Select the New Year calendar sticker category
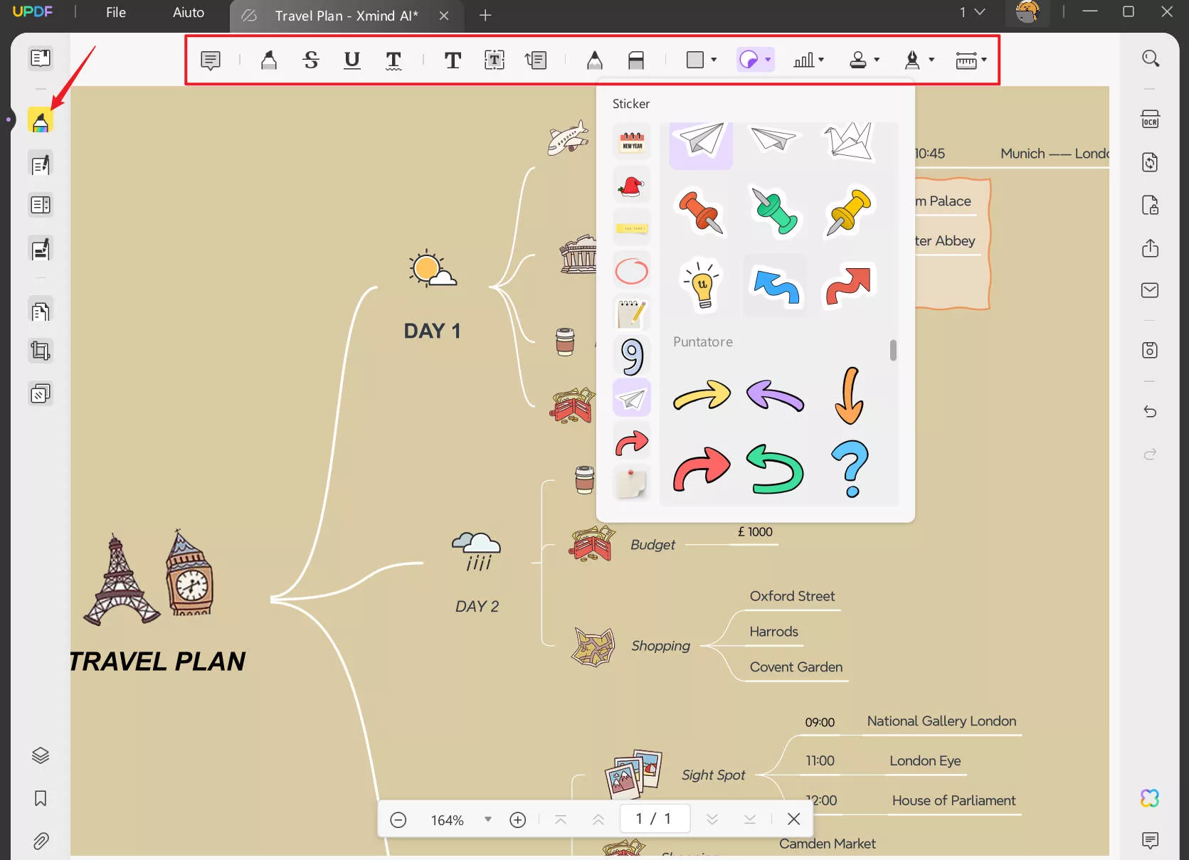The height and width of the screenshot is (860, 1189). tap(632, 142)
